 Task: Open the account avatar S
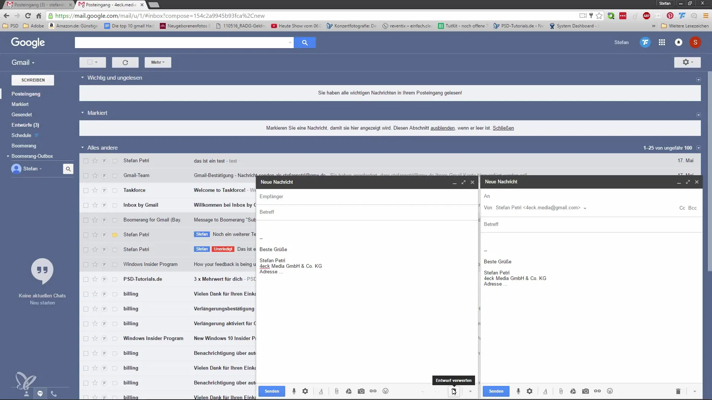tap(695, 43)
